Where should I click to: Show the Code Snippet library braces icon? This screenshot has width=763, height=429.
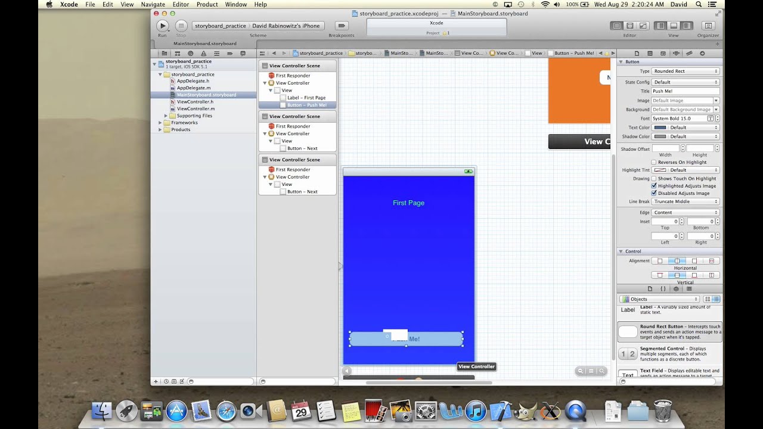[x=663, y=288]
